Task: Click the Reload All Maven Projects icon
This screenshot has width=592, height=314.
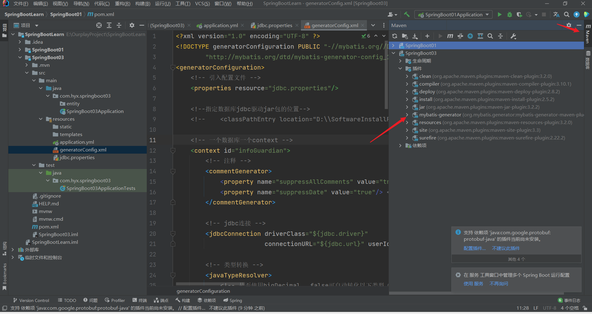Action: pyautogui.click(x=395, y=36)
